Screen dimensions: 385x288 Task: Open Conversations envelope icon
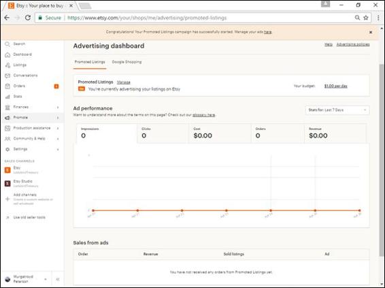click(x=7, y=76)
